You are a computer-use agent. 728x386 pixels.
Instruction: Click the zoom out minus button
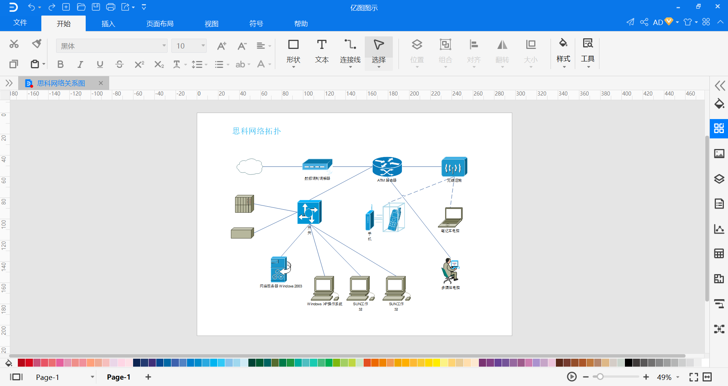(586, 377)
